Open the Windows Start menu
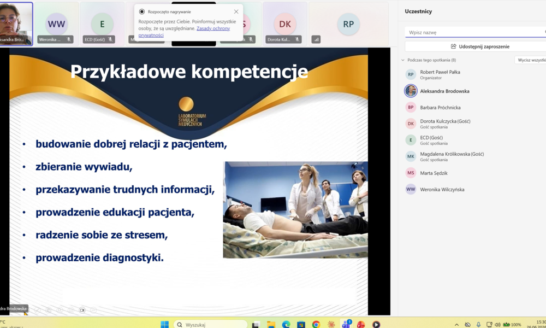 click(x=165, y=325)
